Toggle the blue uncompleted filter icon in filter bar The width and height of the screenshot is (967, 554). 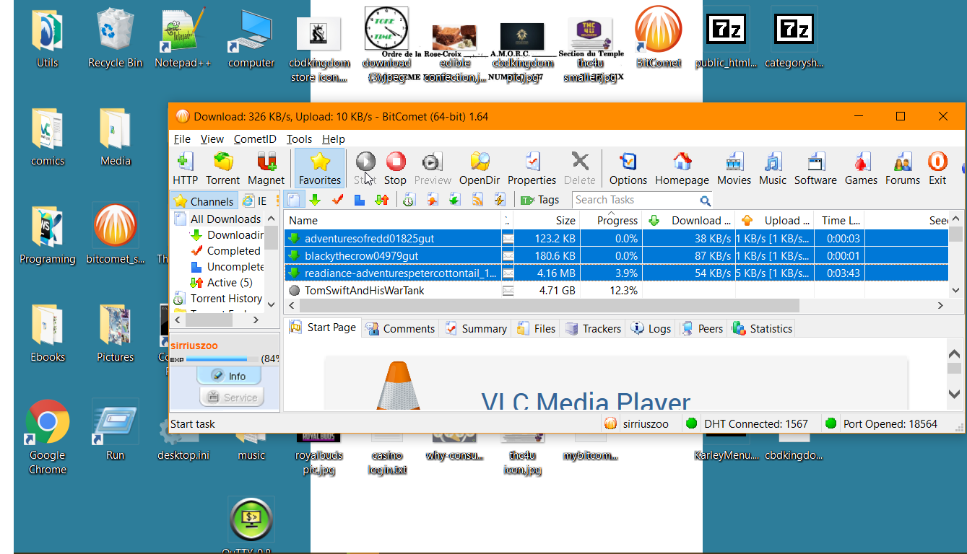[359, 200]
